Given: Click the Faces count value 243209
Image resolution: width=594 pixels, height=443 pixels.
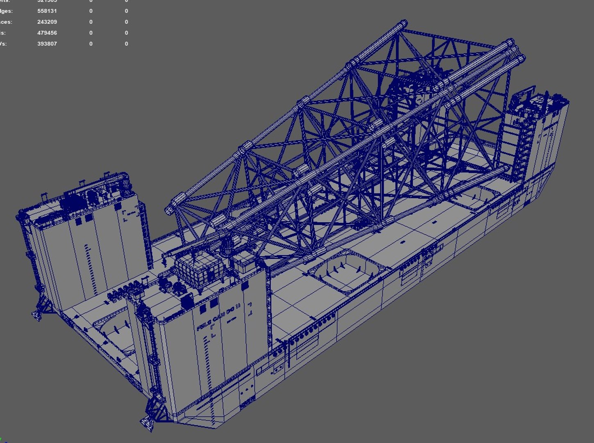Looking at the screenshot, I should click(47, 22).
